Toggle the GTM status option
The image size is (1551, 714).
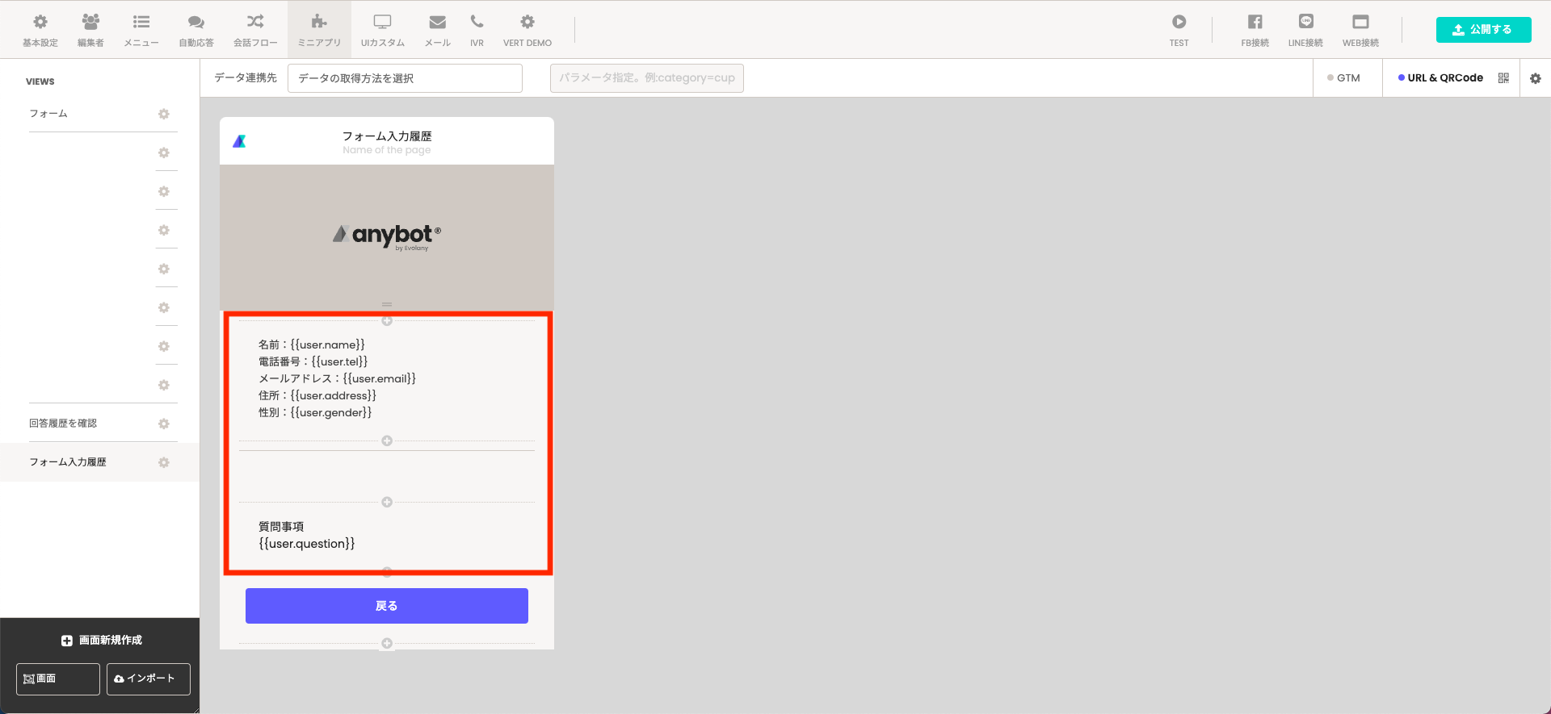click(1343, 78)
